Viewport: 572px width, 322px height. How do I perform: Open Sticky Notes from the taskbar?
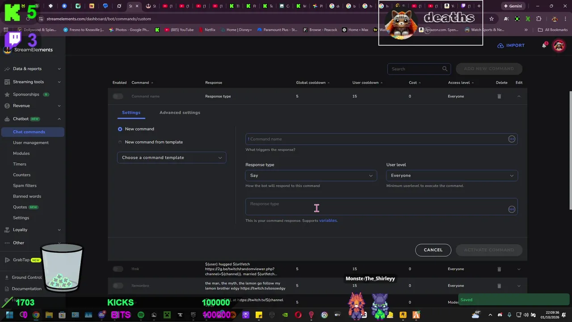click(x=259, y=315)
